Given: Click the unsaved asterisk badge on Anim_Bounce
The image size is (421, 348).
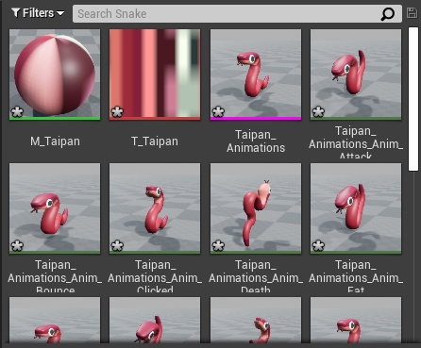Looking at the screenshot, I should point(17,246).
